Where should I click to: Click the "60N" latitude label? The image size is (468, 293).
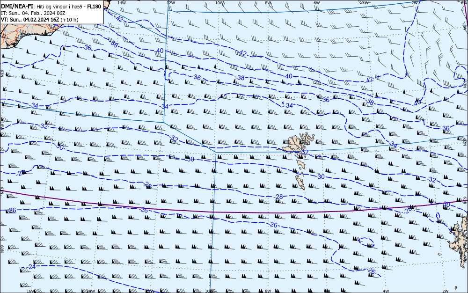(x=2, y=249)
